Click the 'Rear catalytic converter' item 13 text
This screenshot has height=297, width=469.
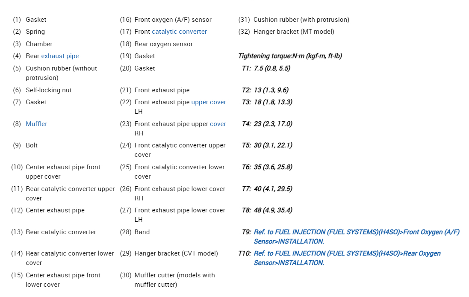(61, 232)
